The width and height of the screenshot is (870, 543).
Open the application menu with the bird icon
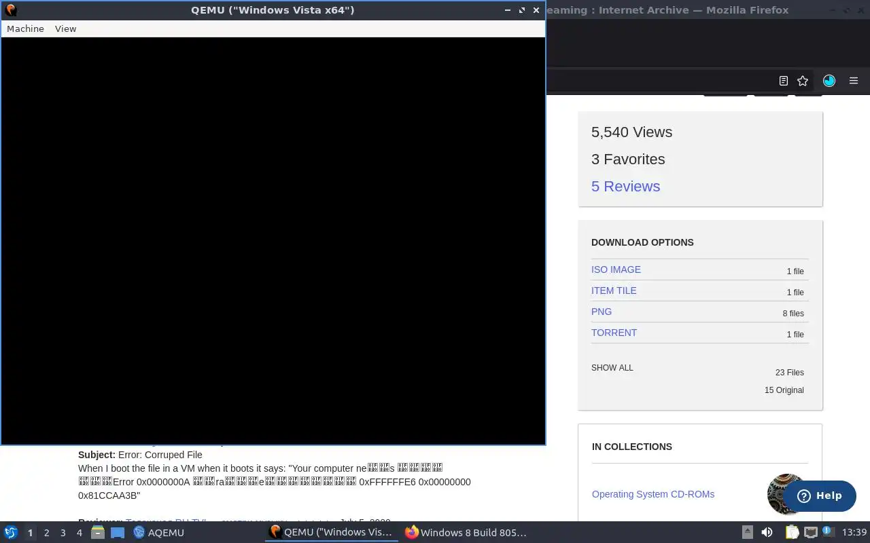click(10, 532)
